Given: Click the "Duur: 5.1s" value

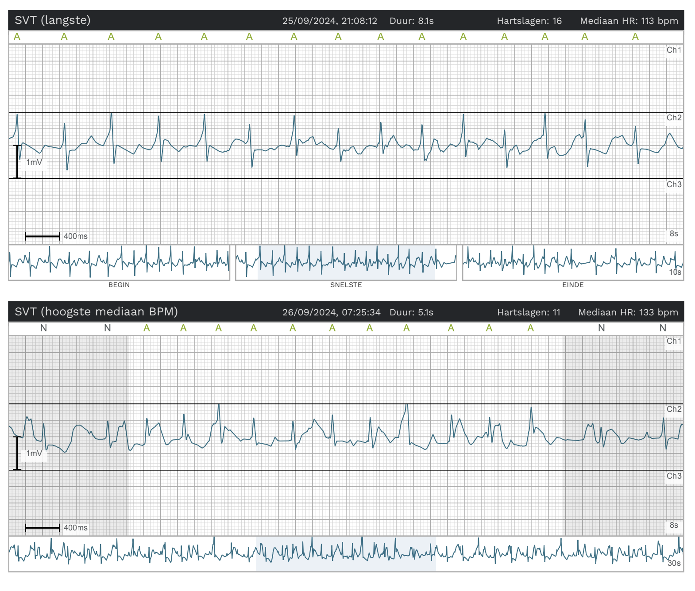Looking at the screenshot, I should point(412,312).
